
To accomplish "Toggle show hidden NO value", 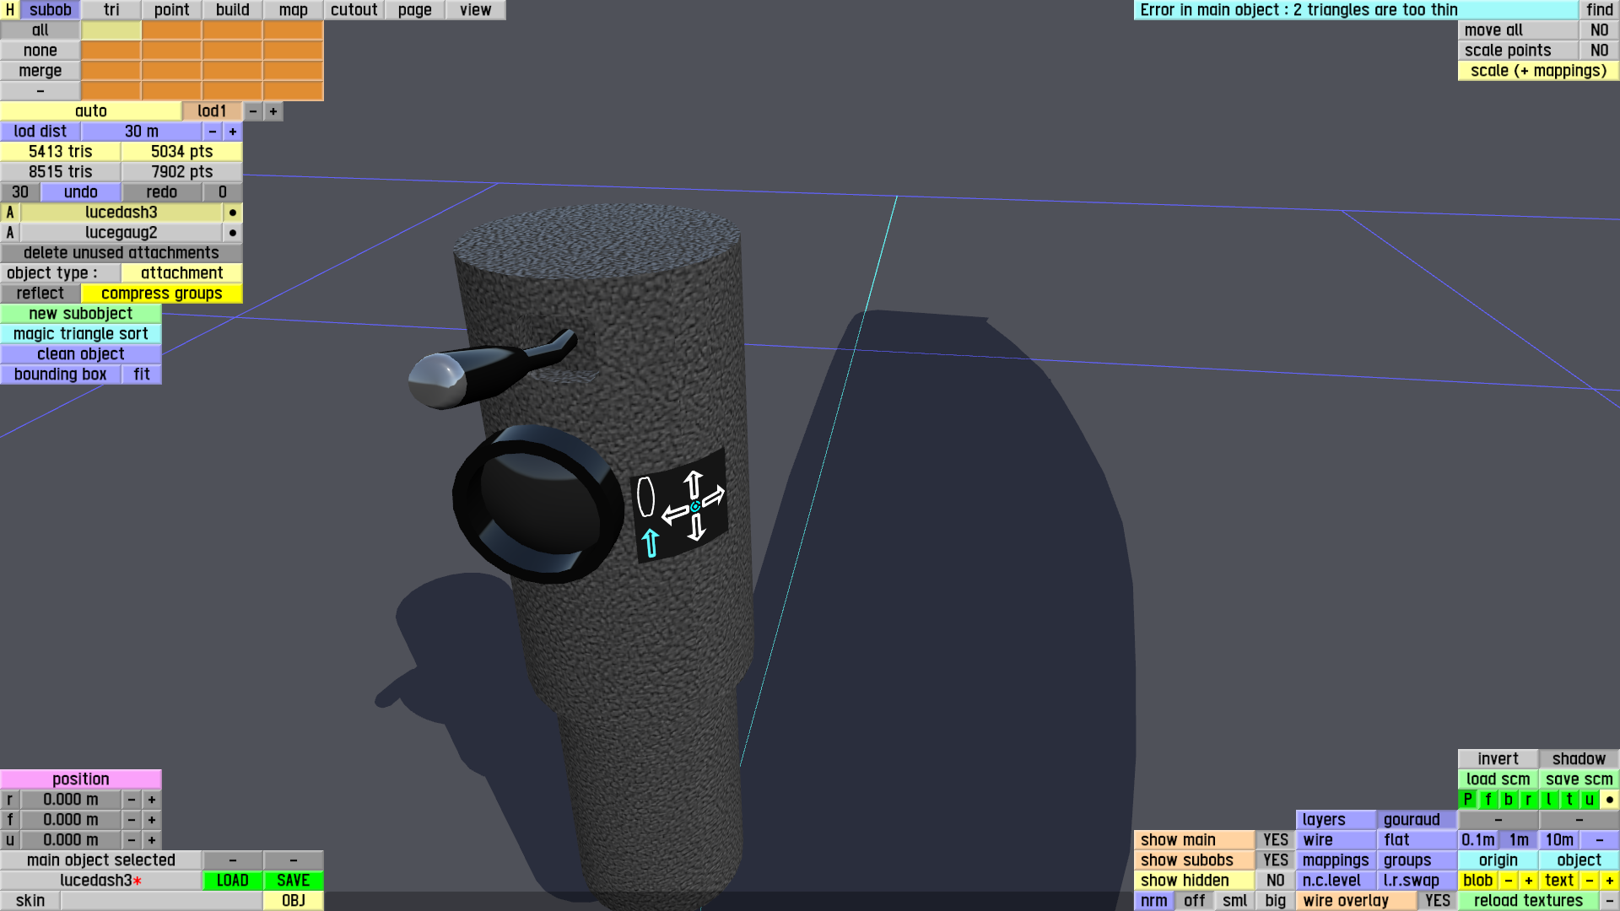I will coord(1275,881).
